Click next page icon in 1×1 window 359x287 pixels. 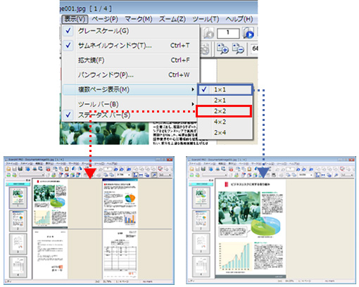298,169
